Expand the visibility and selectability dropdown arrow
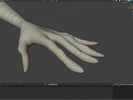This screenshot has height=100, width=133. tap(115, 1)
